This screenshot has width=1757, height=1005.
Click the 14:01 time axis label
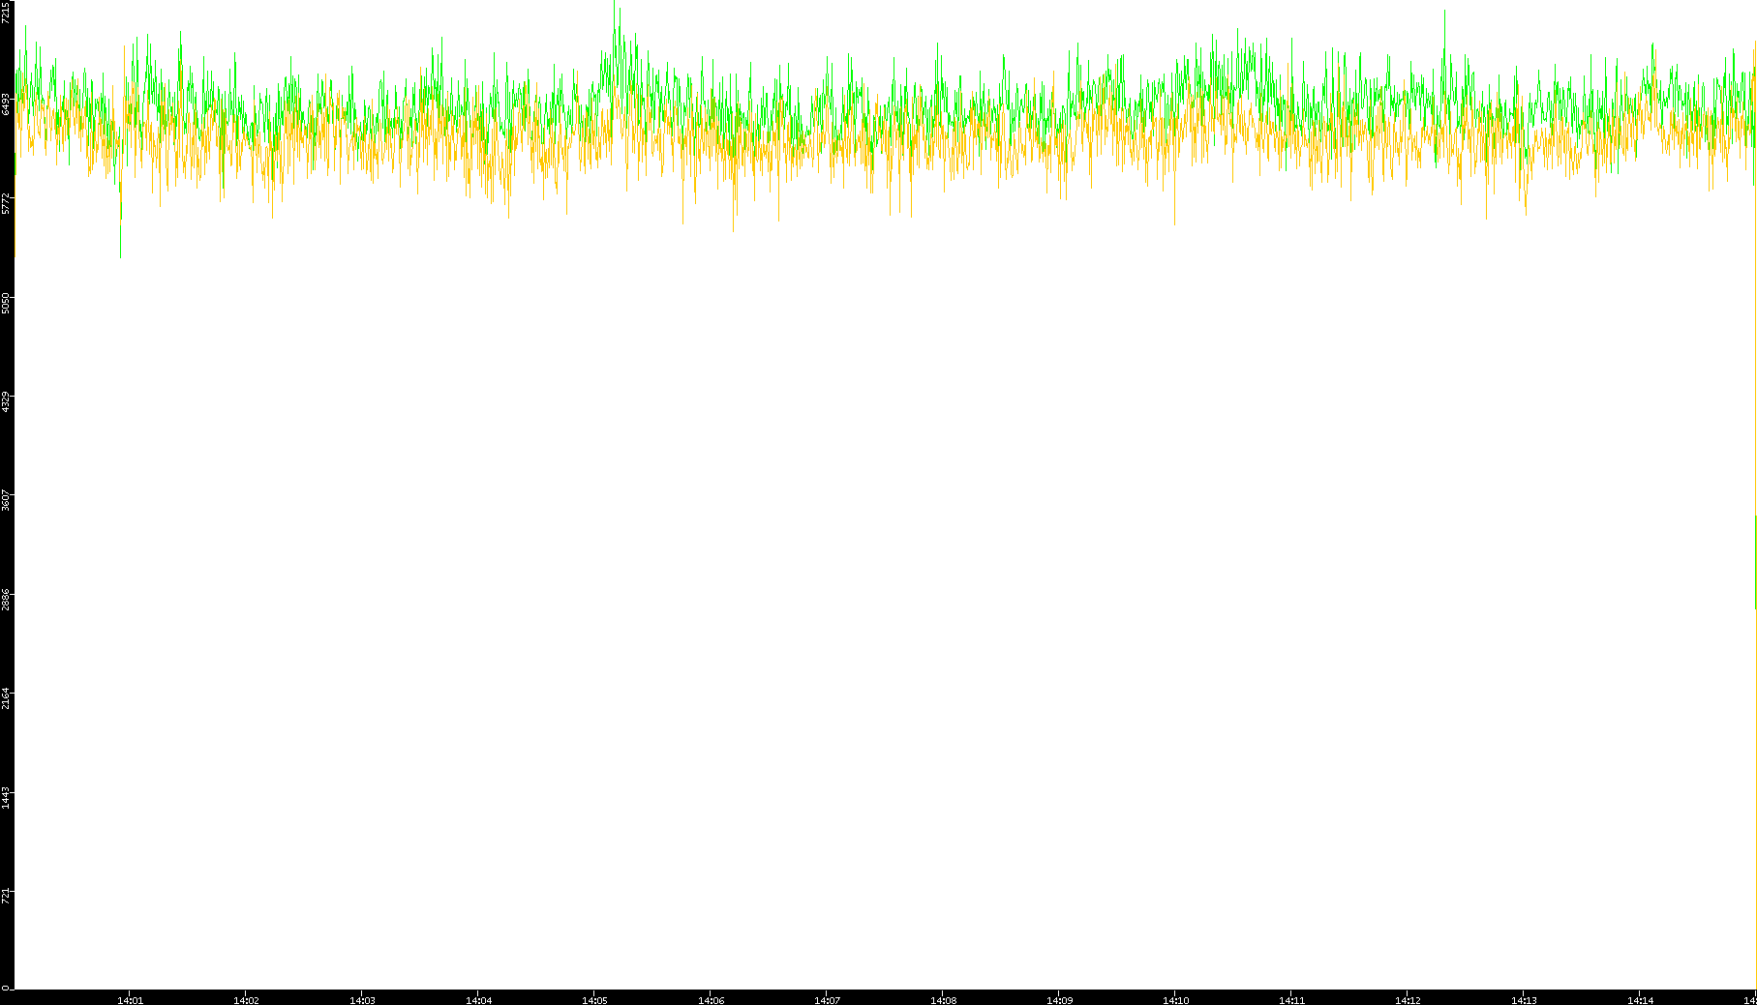(x=130, y=1000)
